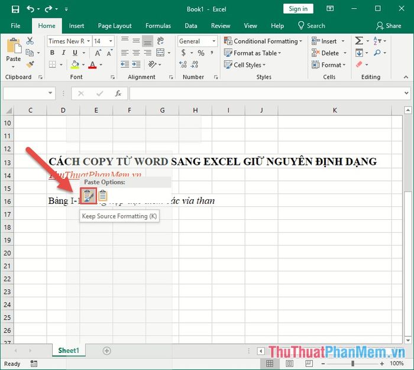Screen dimensions: 414x370
Task: Expand Format as Table menu
Action: (253, 53)
